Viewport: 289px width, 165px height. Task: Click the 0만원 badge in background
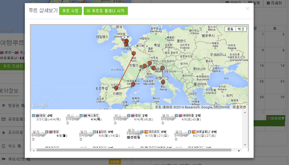click(x=115, y=162)
